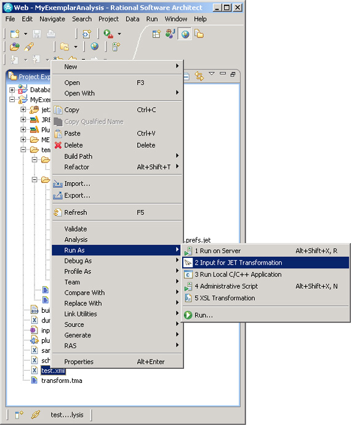Select XSL Transformation option

266,298
